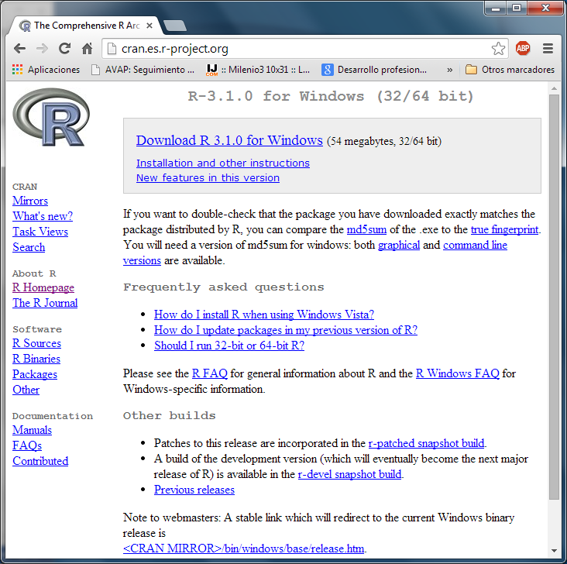Open the Aplicaciones apps grid icon
Screen dimensions: 567x564
click(17, 69)
